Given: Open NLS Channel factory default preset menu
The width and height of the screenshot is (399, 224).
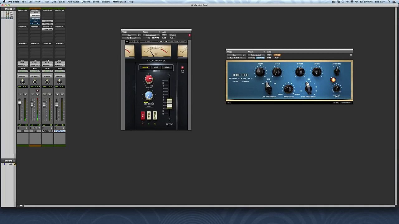Looking at the screenshot, I should (x=151, y=35).
